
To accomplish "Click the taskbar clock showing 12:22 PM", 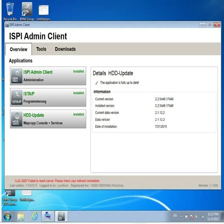I will coord(213,217).
